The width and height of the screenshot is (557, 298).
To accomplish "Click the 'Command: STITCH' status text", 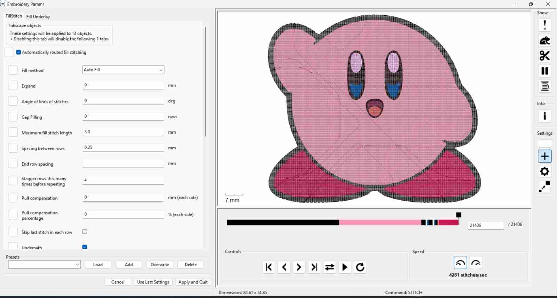I will [404, 292].
